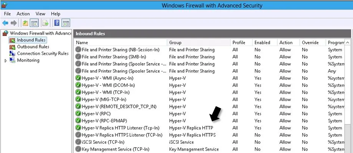
Task: Select Key Management Service (TCP-In) rule name
Action: (116, 149)
